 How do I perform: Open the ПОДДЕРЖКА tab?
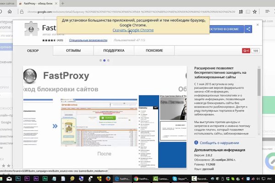[113, 51]
